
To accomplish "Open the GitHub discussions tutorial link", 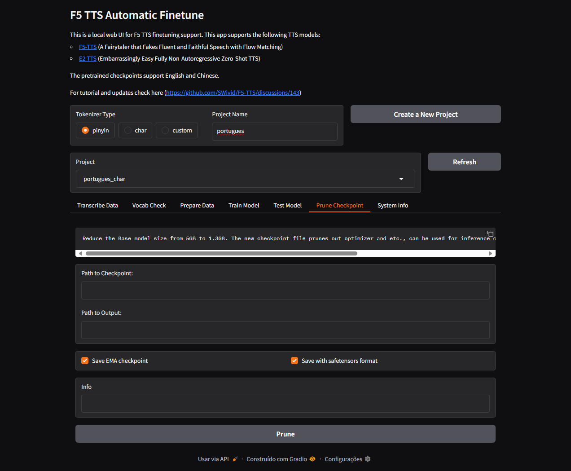I will click(x=233, y=92).
